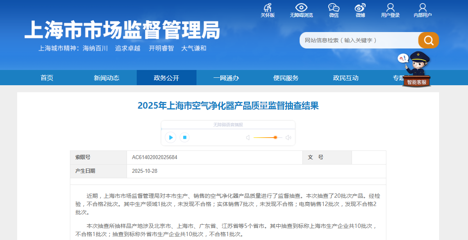Open 便民服务 navigation tab
Viewport: 468px width, 240px height.
(286, 78)
